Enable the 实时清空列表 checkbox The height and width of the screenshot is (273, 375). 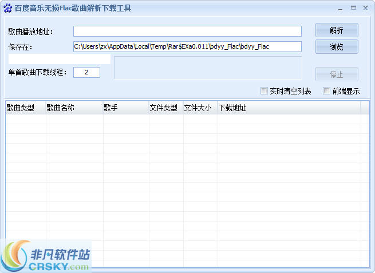point(264,91)
